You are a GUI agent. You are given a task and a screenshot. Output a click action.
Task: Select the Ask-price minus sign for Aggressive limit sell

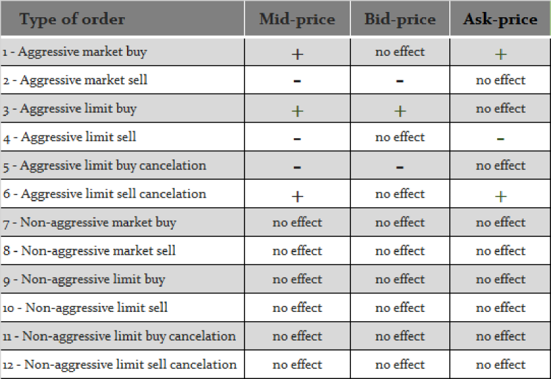(500, 139)
